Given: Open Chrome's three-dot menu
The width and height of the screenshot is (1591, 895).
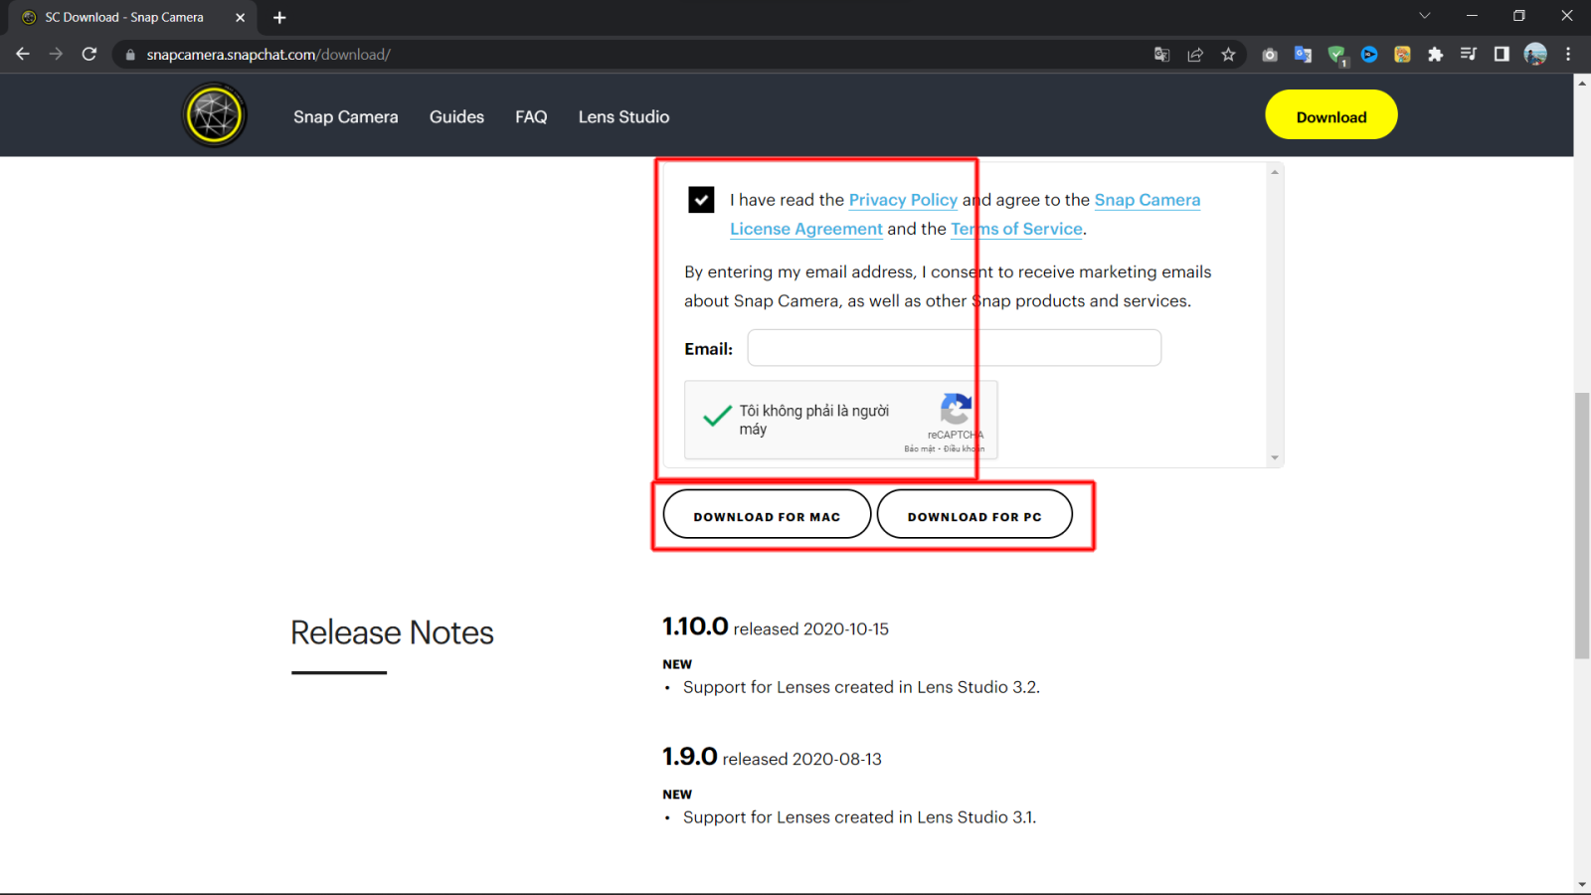Looking at the screenshot, I should pyautogui.click(x=1568, y=55).
